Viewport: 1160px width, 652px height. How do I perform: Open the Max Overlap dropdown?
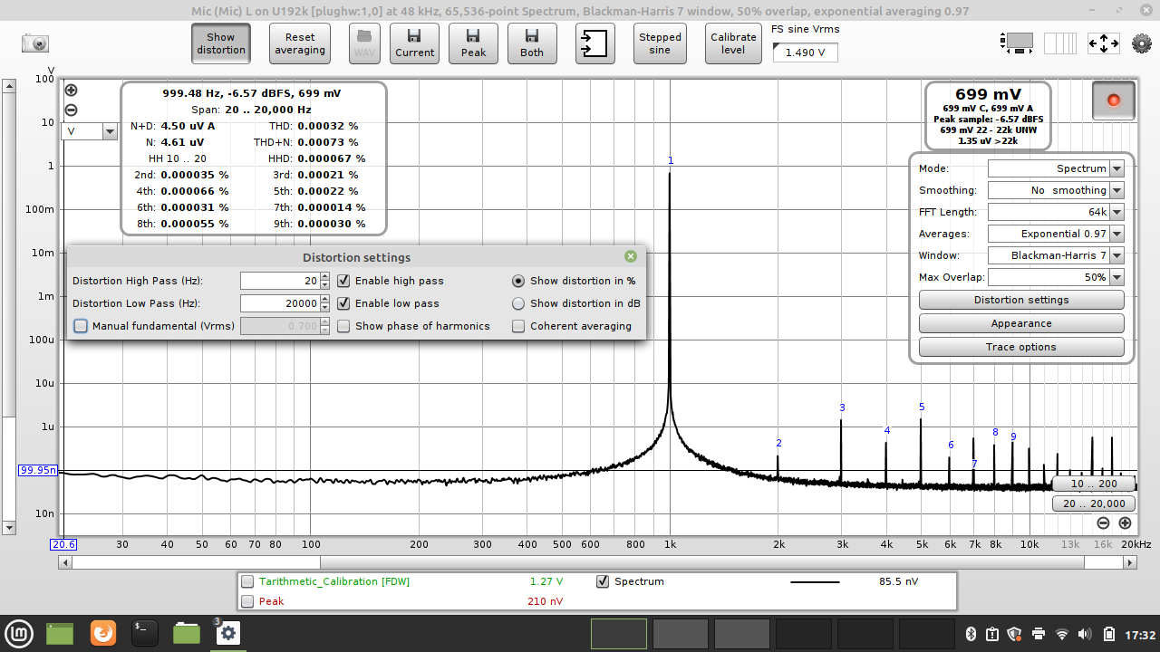click(1116, 277)
